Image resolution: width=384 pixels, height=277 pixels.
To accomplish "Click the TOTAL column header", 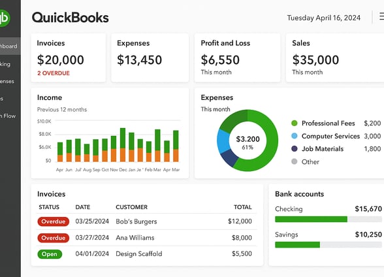I will [243, 207].
